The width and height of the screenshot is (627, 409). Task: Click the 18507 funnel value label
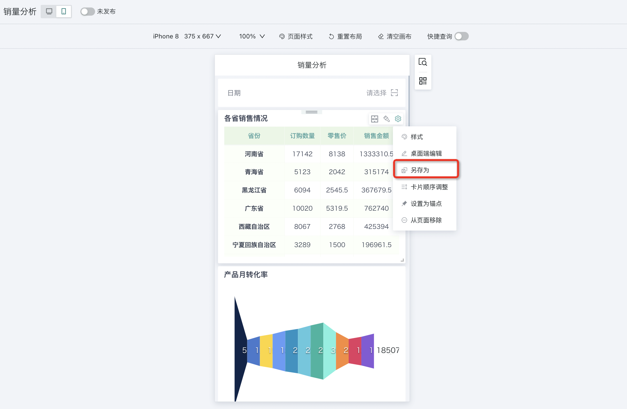pos(388,350)
